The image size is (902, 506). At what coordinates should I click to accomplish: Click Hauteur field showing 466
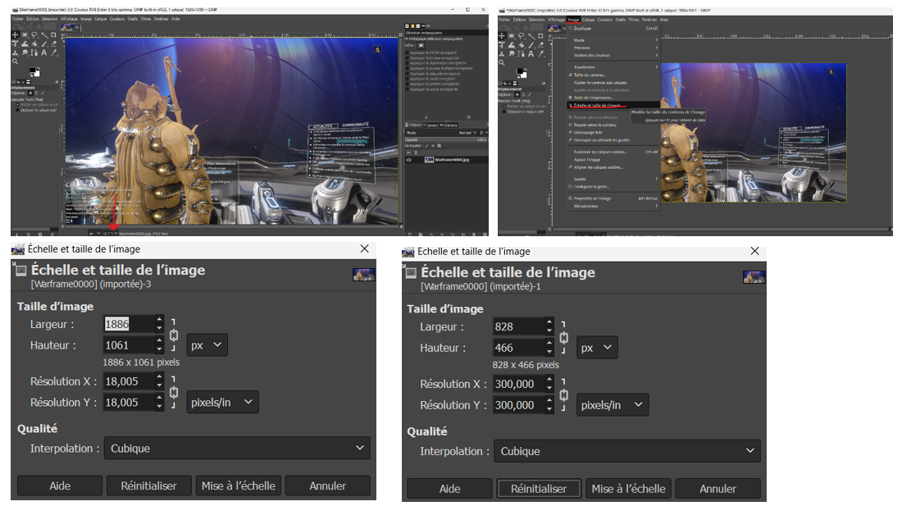pyautogui.click(x=519, y=347)
